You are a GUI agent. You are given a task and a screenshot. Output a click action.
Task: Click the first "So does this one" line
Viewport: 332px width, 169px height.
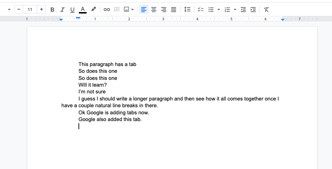coord(98,71)
